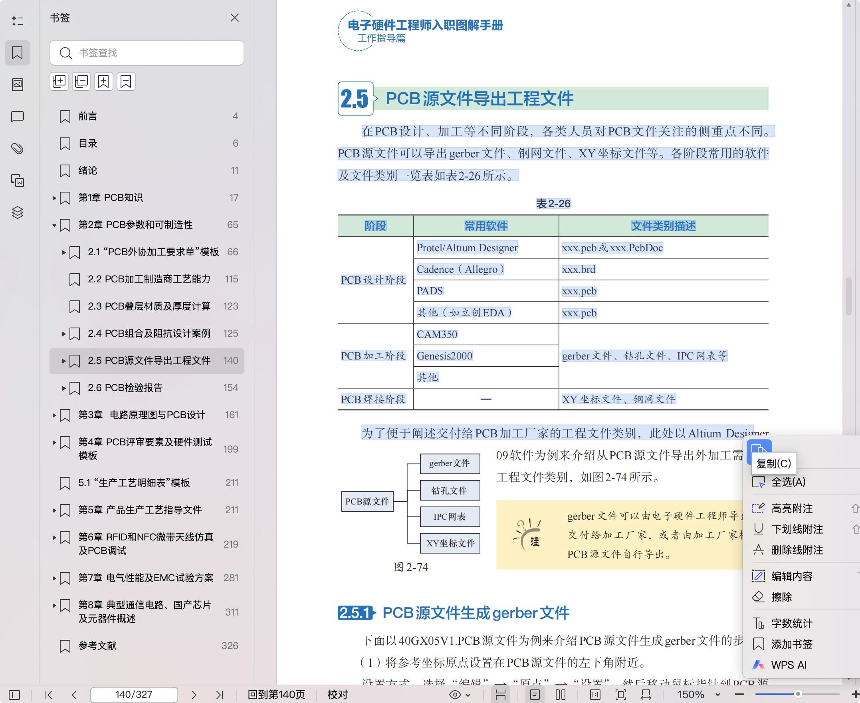The width and height of the screenshot is (860, 703).
Task: Go to next page arrow
Action: [x=194, y=695]
